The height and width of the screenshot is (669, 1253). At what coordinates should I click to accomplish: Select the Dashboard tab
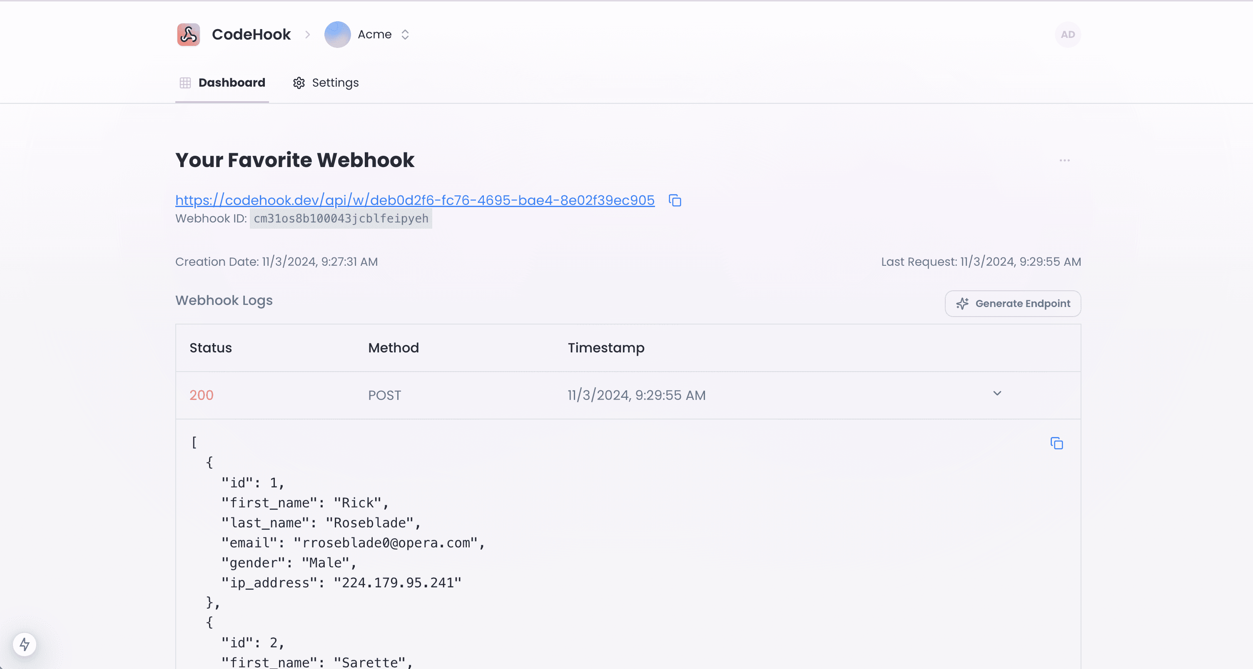click(x=232, y=83)
